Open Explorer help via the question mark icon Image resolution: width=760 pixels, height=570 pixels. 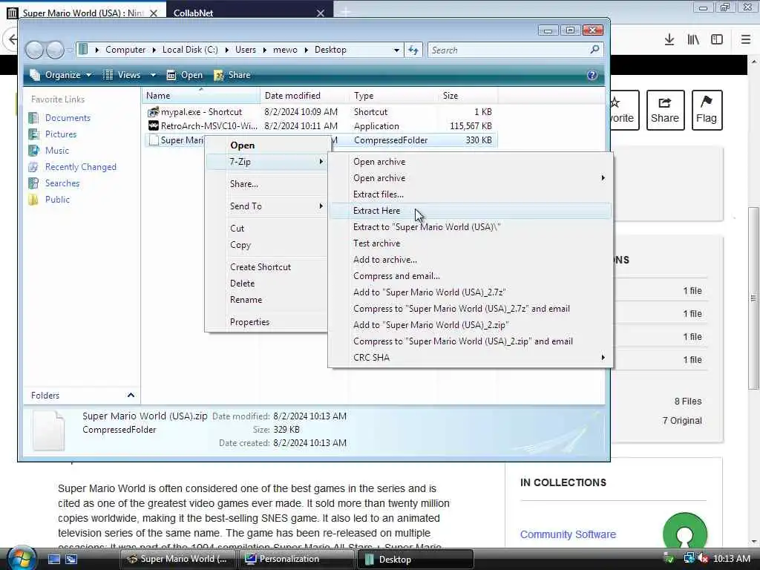click(592, 75)
